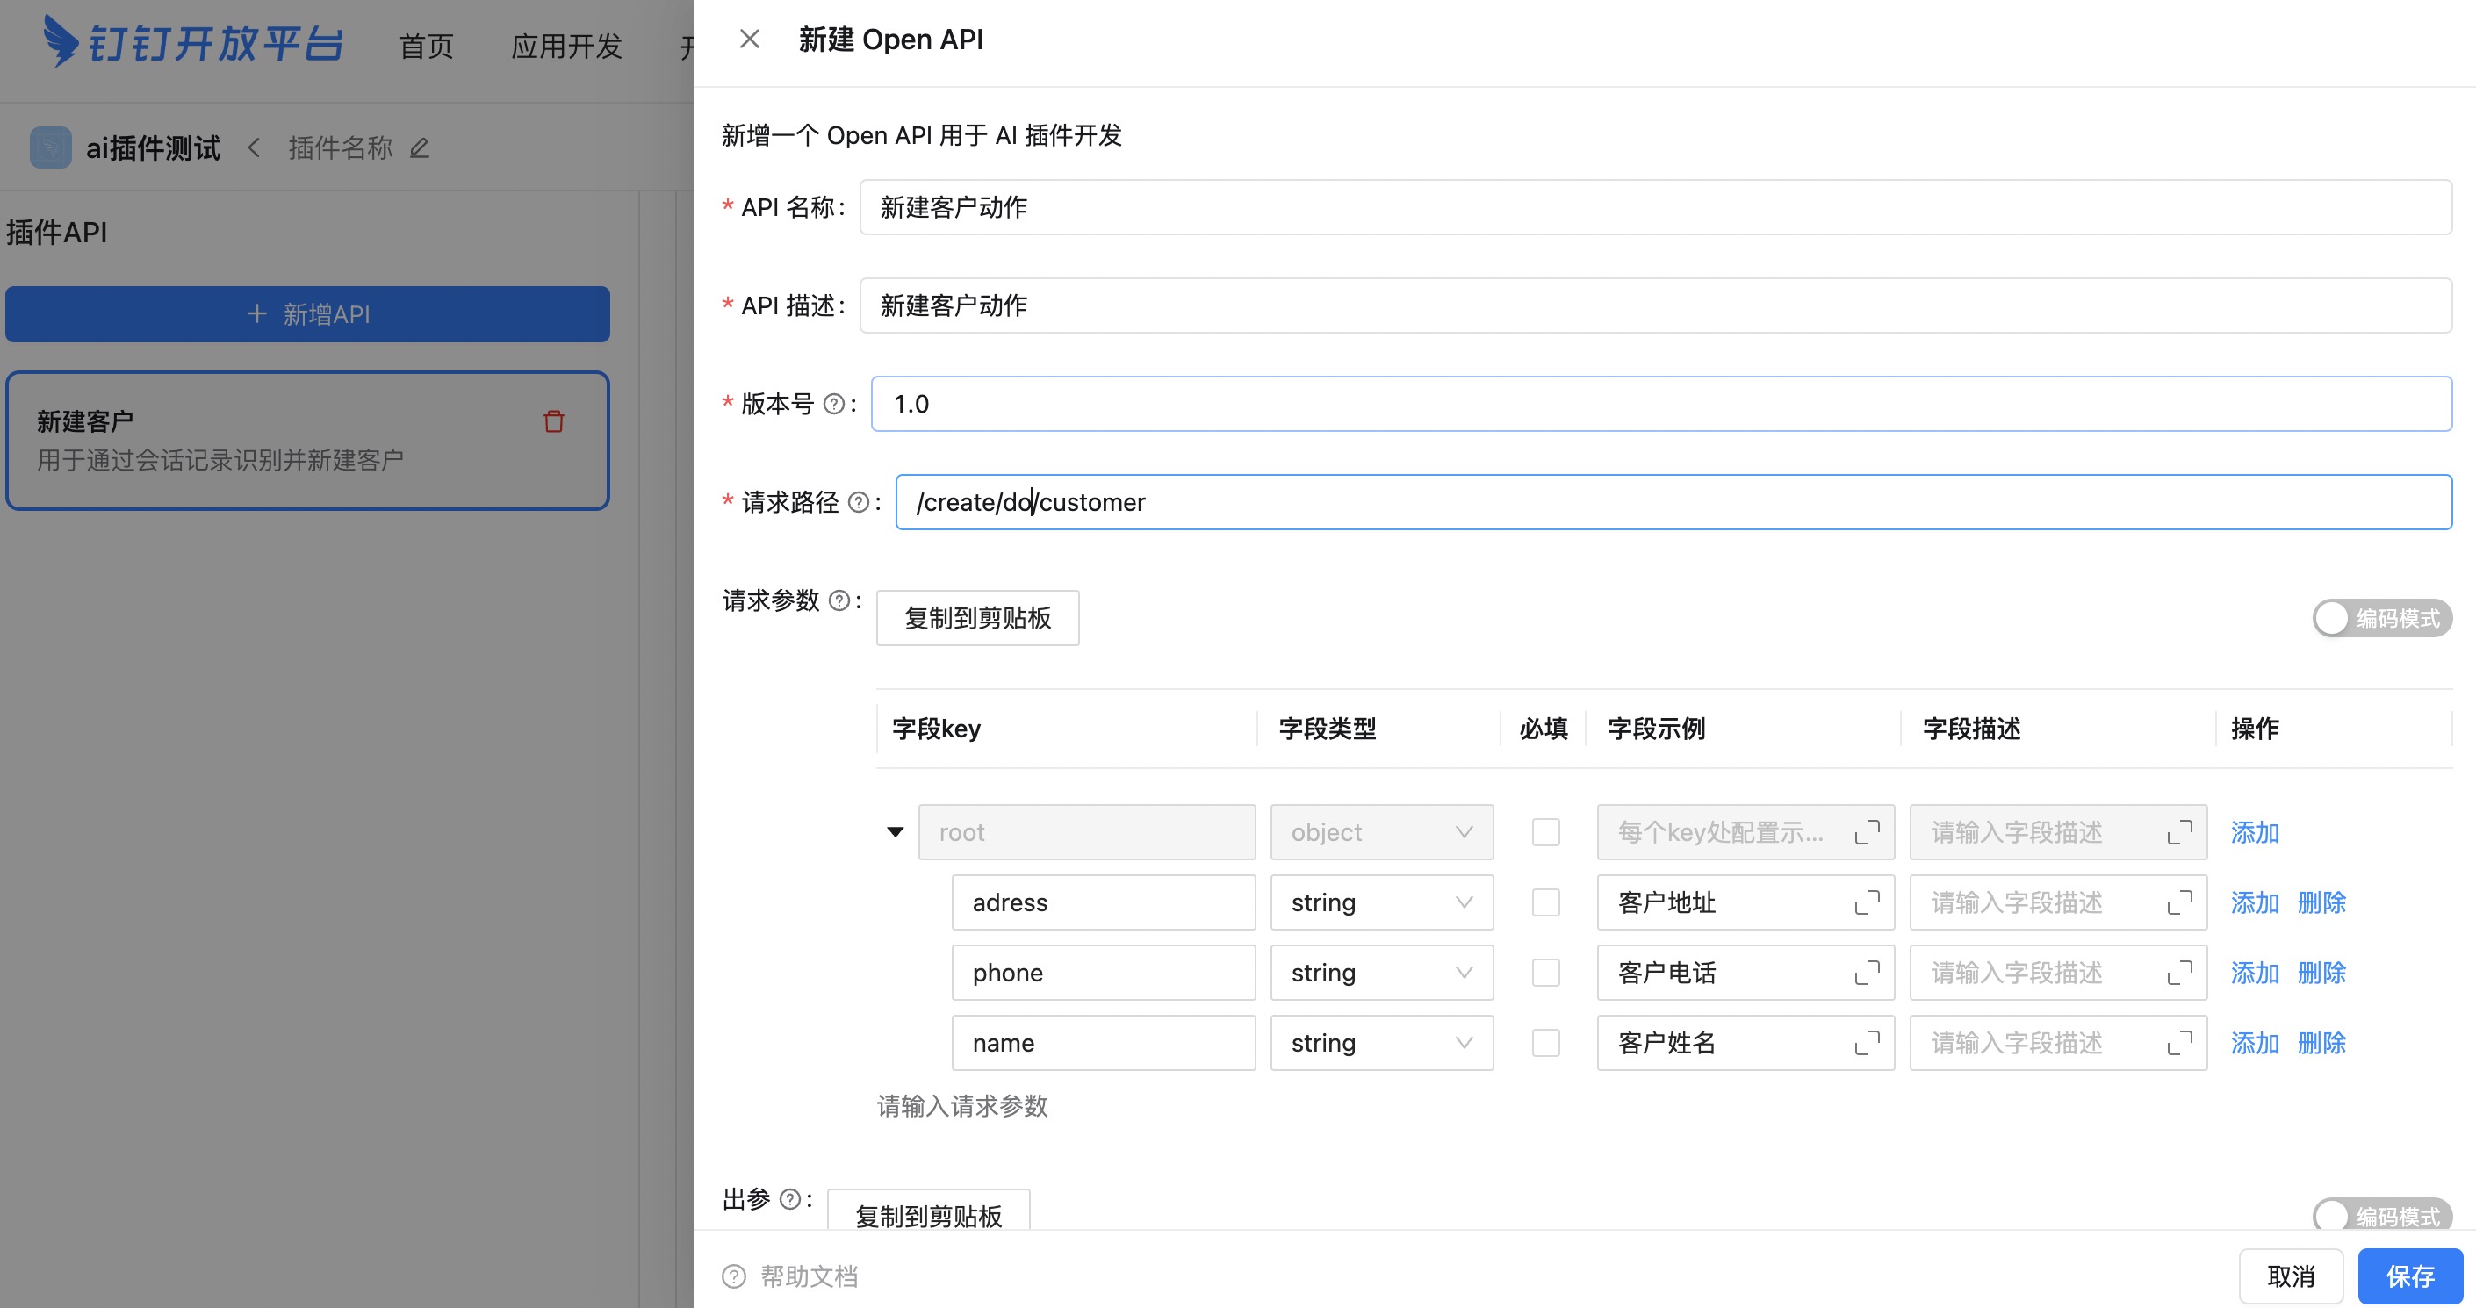Check 必填 box for root row
The height and width of the screenshot is (1308, 2476).
click(x=1545, y=832)
